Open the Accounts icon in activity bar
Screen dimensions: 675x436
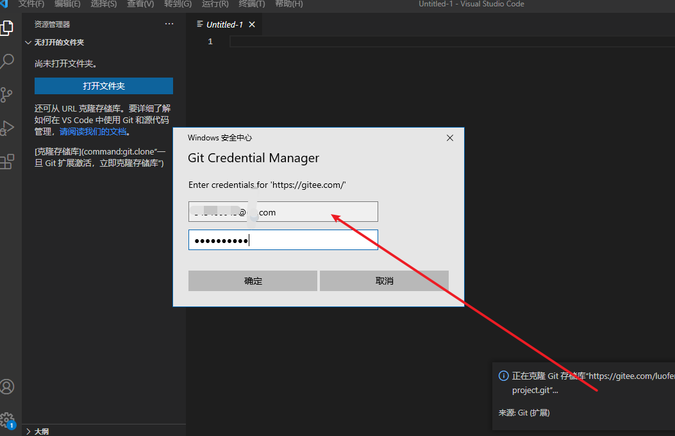(x=7, y=387)
